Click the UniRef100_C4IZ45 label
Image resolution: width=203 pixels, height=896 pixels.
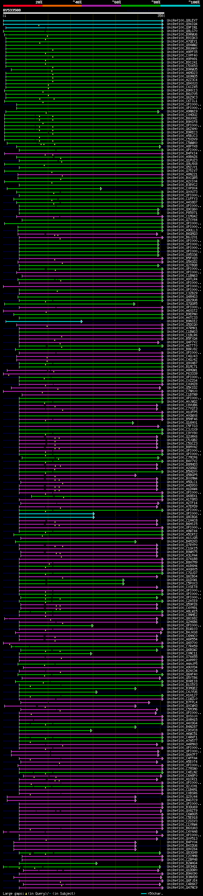(182, 87)
